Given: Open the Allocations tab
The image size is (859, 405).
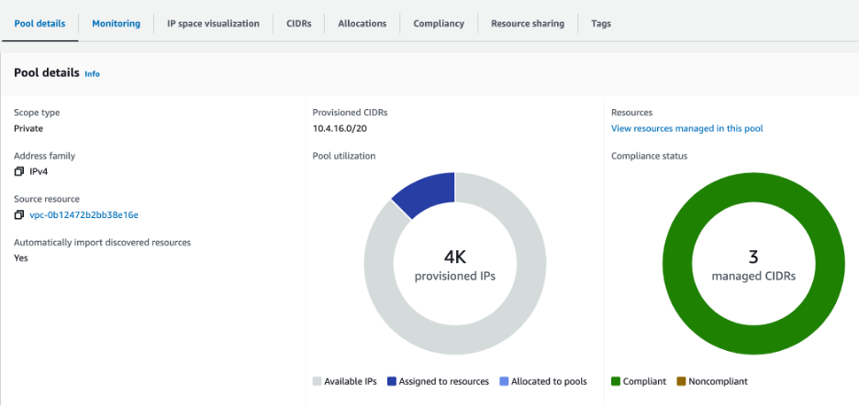Looking at the screenshot, I should (363, 24).
